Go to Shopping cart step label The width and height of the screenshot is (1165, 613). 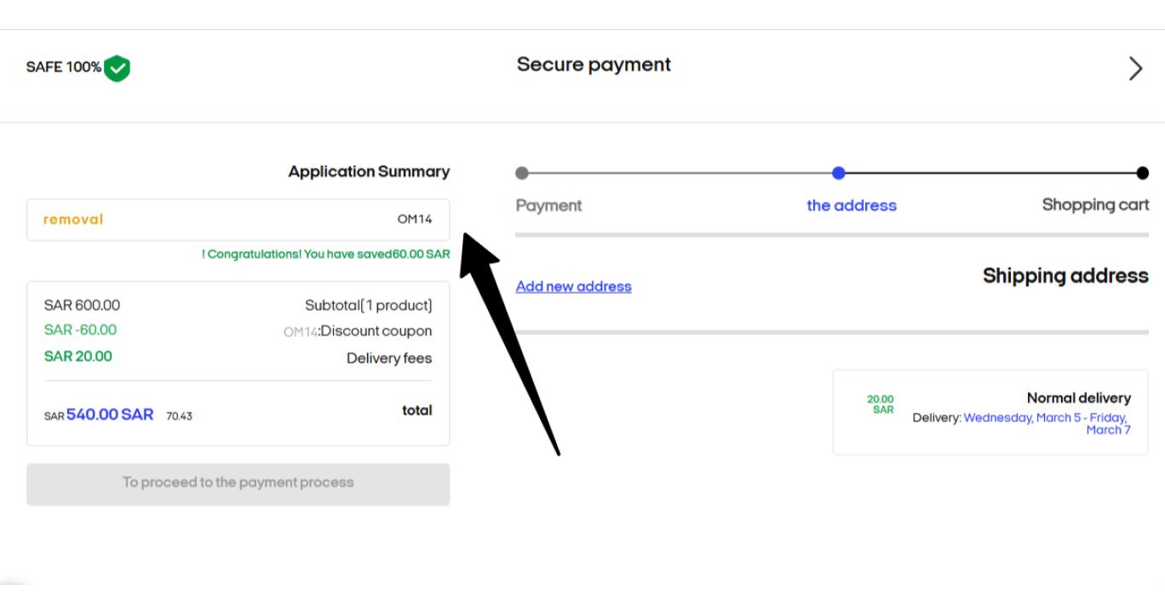pyautogui.click(x=1096, y=205)
